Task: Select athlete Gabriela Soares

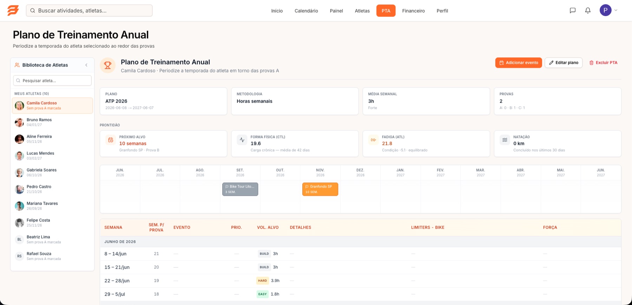Action: click(x=52, y=172)
